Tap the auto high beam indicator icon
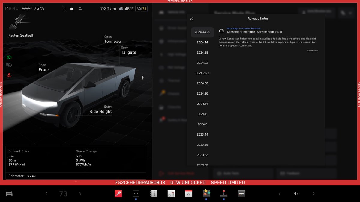 [9, 65]
